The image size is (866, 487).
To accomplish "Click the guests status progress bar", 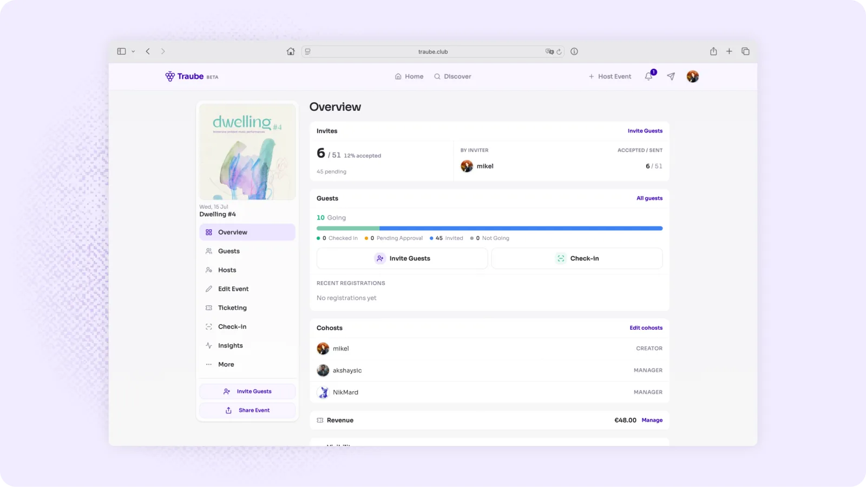I will coord(489,229).
